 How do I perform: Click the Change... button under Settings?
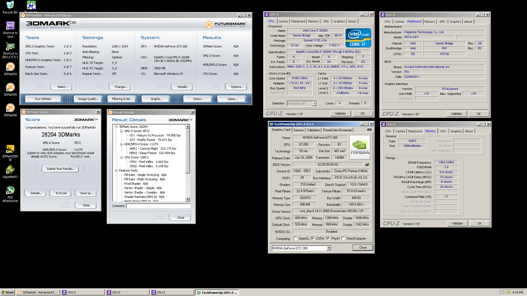tap(120, 87)
